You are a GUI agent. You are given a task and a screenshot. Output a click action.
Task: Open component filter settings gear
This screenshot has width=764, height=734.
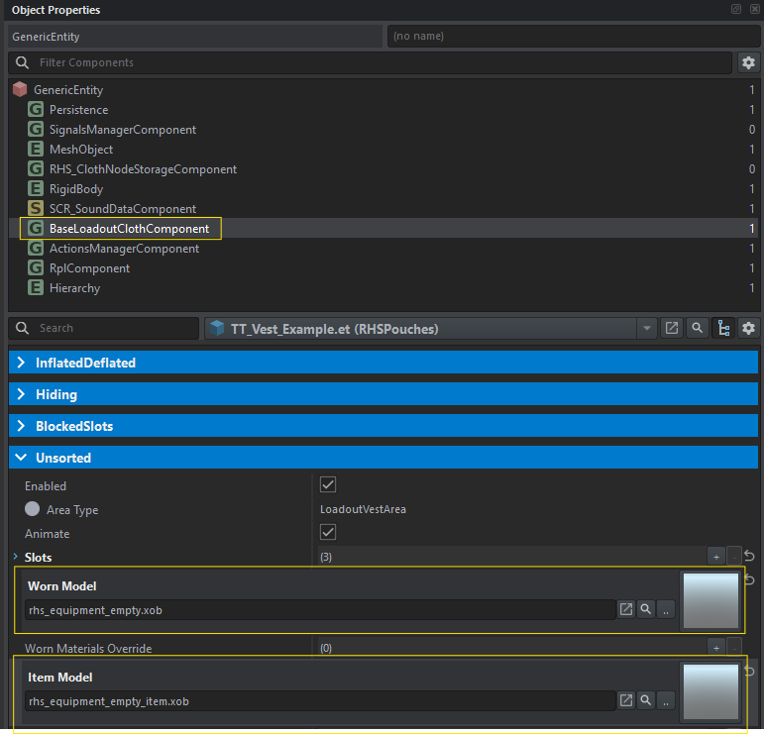748,62
